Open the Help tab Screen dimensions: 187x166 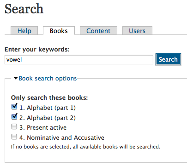pyautogui.click(x=24, y=31)
